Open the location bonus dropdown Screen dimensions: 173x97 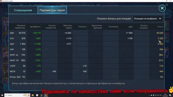point(148,19)
